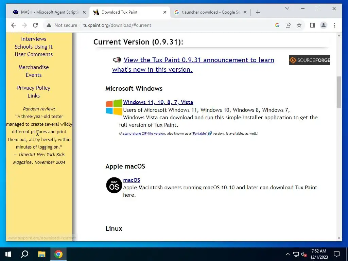Switch to tlauncher download Google tab
The width and height of the screenshot is (348, 261).
tap(210, 12)
